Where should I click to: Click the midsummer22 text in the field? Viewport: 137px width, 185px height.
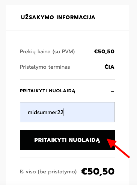point(45,112)
